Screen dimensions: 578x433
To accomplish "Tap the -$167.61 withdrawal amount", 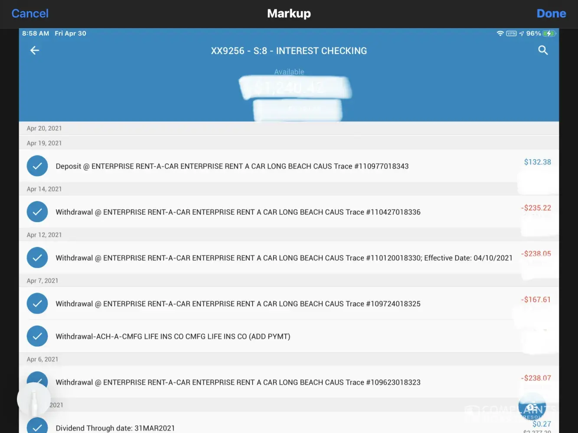I will point(536,300).
